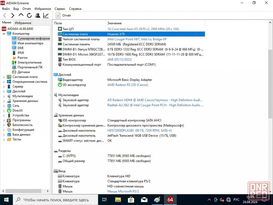Screen dimensions: 273x205
Task: Open the DMI tree icon
Action: click(x=14, y=48)
